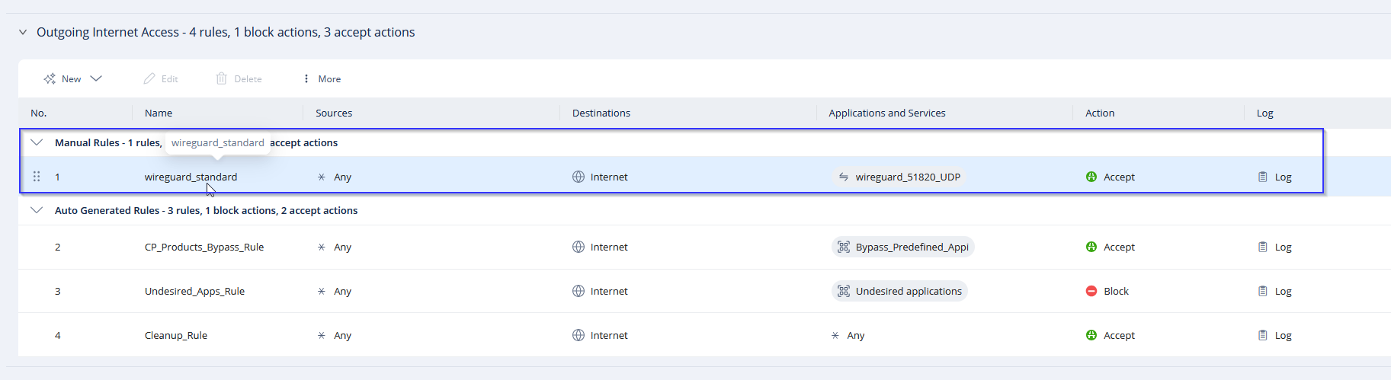1391x380 pixels.
Task: Collapse the Manual Rules group
Action: pos(37,142)
